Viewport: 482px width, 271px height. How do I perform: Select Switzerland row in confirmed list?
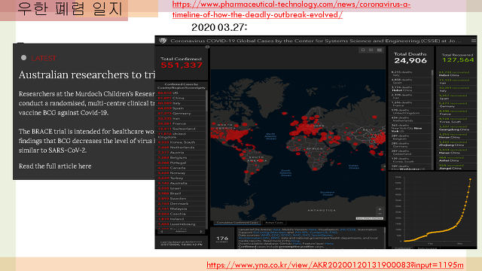(181, 129)
